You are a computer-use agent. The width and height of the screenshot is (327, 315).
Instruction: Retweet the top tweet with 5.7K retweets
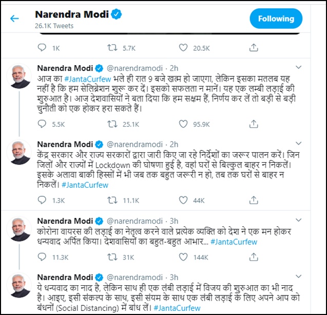point(112,48)
